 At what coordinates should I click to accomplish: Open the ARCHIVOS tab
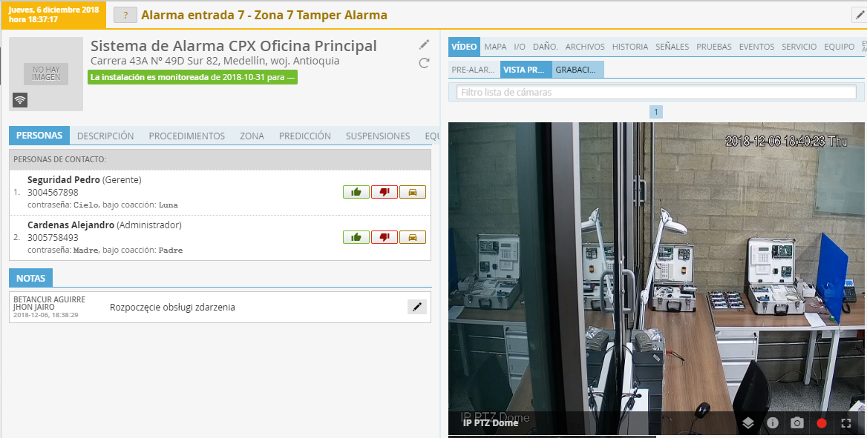[x=585, y=47]
